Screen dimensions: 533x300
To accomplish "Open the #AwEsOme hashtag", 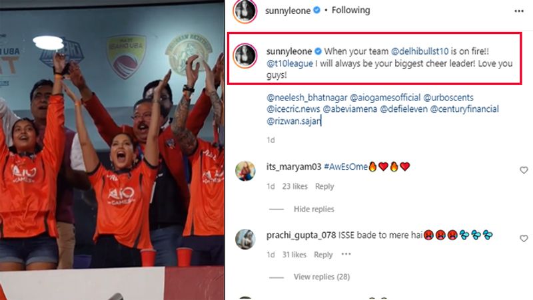I will click(346, 166).
